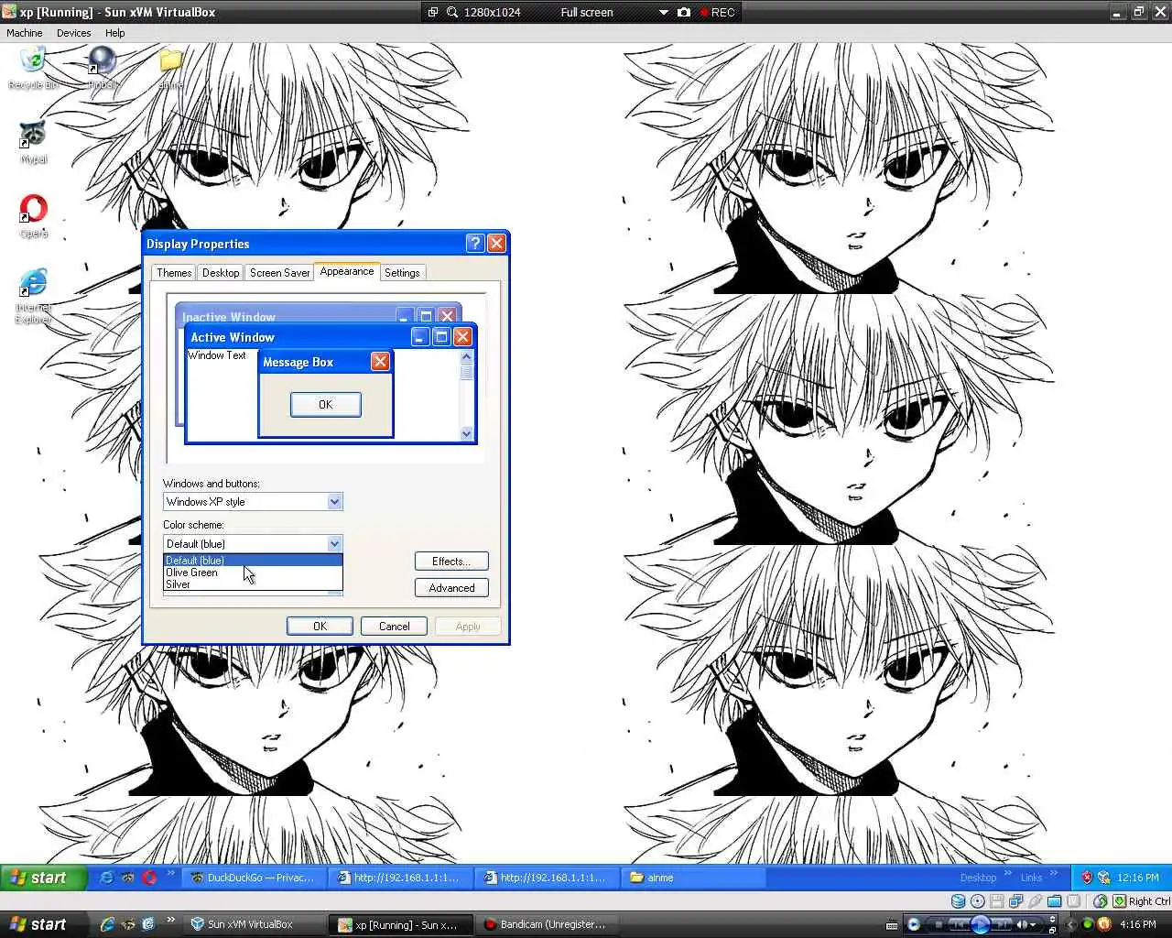The width and height of the screenshot is (1172, 938).
Task: Click the 12:16 PM guest clock
Action: tap(1138, 878)
